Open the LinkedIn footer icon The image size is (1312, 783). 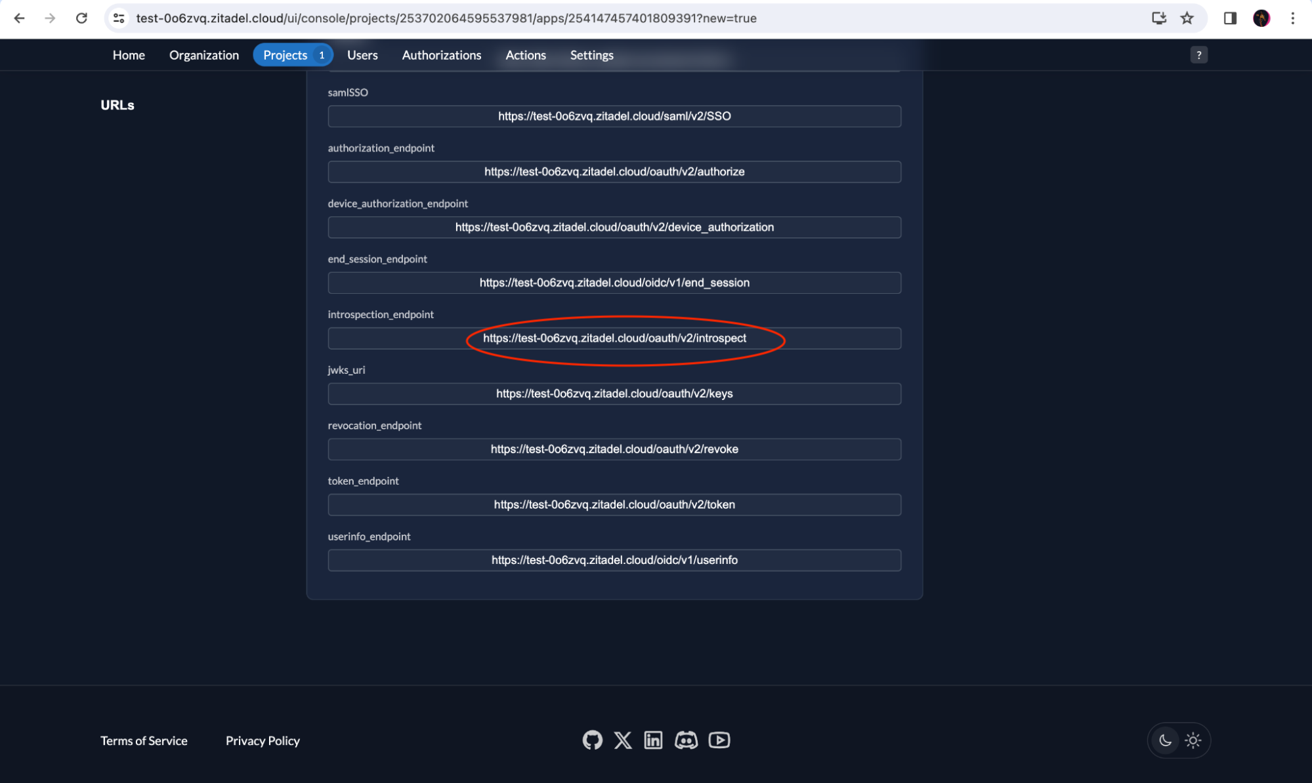pos(653,740)
